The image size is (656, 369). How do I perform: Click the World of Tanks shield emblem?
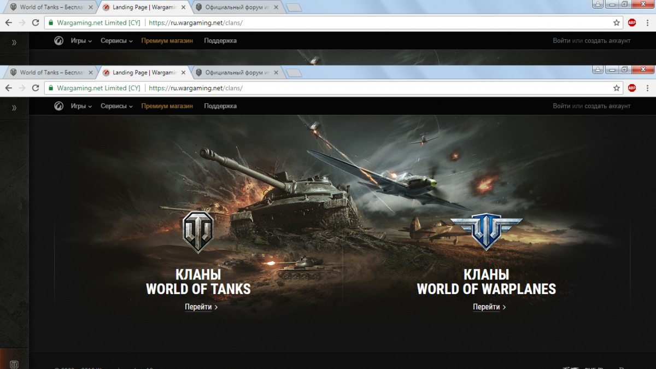tap(198, 232)
